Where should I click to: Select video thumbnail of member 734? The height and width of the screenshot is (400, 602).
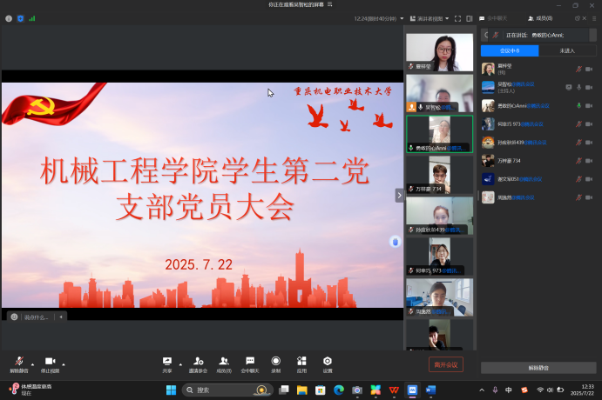(x=440, y=175)
